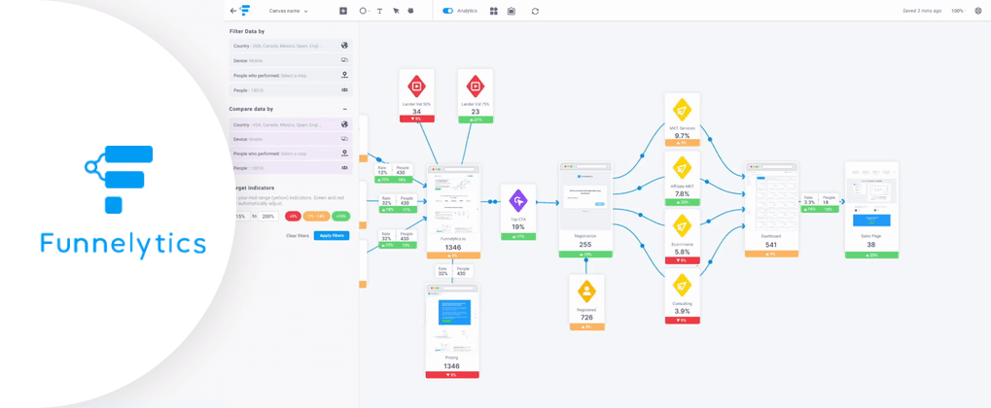991x408 pixels.
Task: Click the 5.8% value of Ecommerce
Action: click(x=682, y=251)
